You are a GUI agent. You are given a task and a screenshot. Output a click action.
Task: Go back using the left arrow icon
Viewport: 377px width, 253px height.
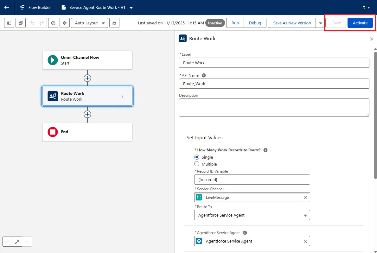pos(7,8)
